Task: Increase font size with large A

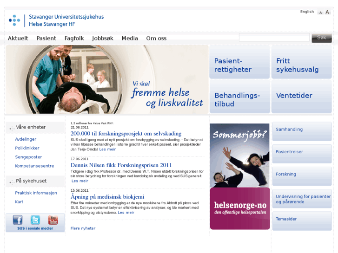Action: pos(327,12)
